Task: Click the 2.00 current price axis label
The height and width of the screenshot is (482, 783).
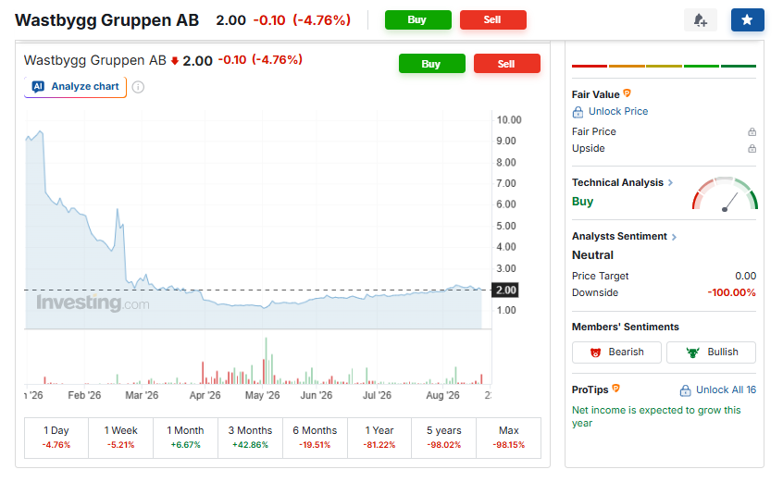Action: coord(505,290)
